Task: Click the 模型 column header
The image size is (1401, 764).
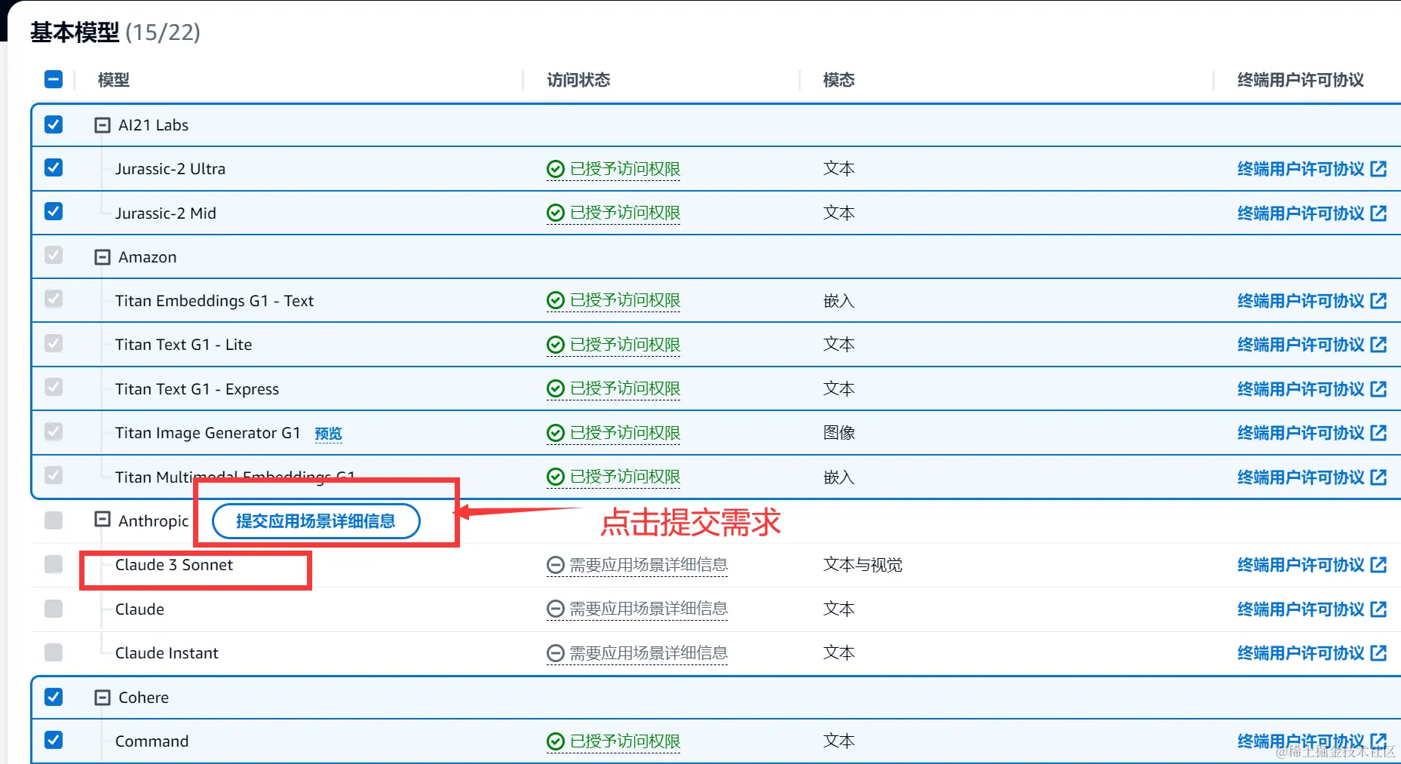Action: (x=114, y=80)
